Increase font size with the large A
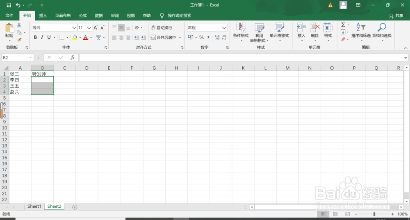Viewport: 410px width, 220px height. coord(96,28)
